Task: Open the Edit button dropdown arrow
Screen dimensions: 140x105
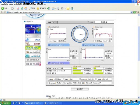Action: [65, 8]
